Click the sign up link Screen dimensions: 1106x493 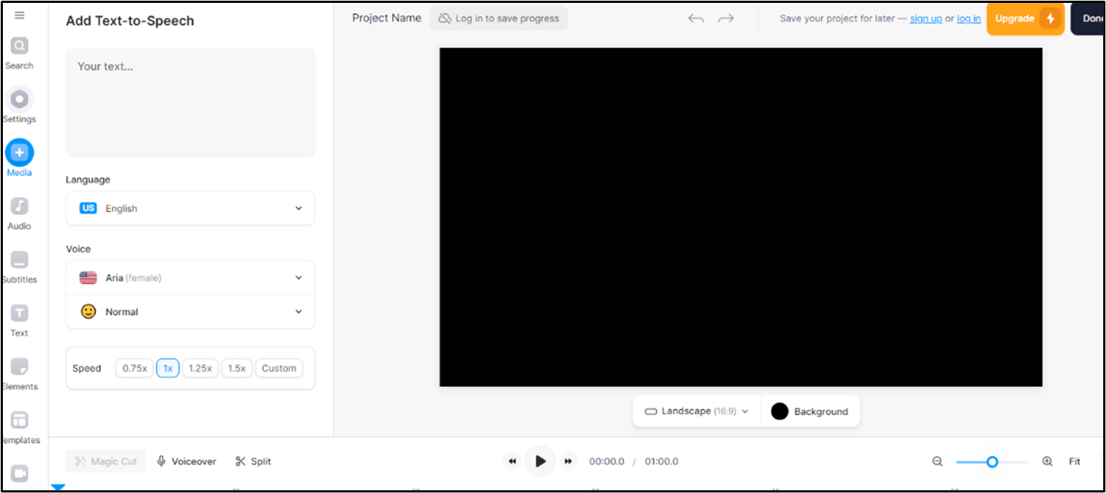click(926, 18)
